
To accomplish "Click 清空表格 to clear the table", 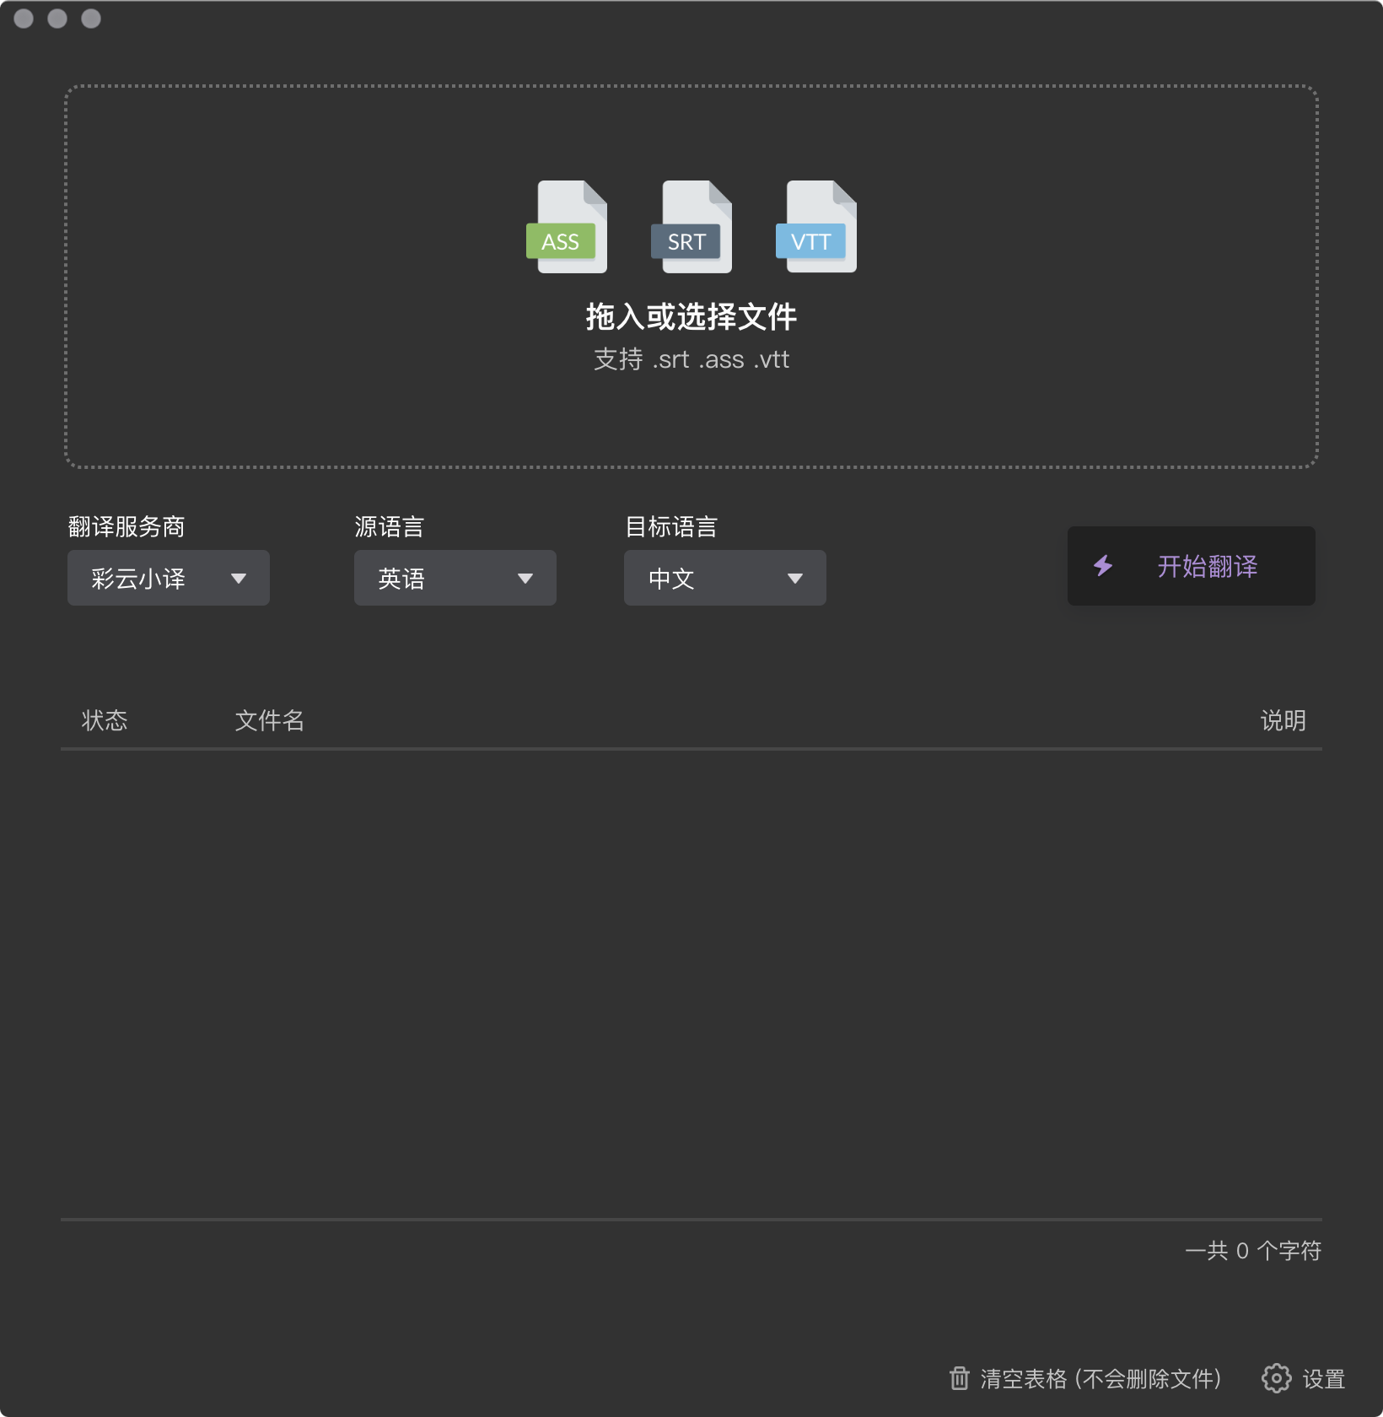I will [1100, 1379].
